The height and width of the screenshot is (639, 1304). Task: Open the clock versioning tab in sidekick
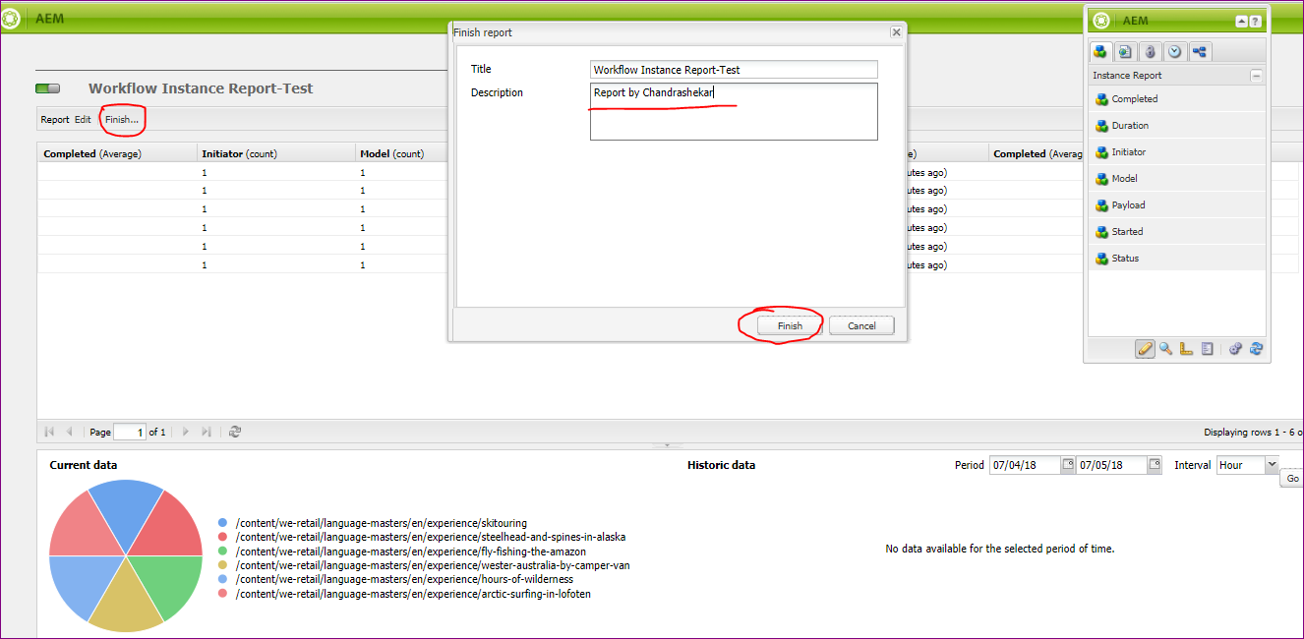(1174, 51)
